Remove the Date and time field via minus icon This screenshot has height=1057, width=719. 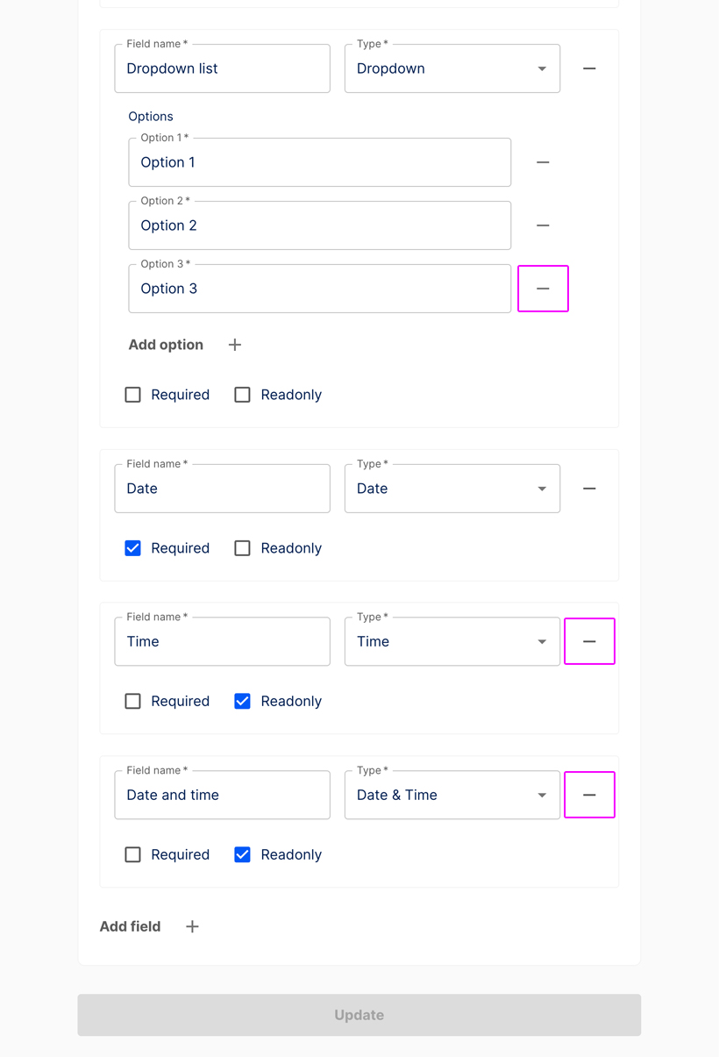pyautogui.click(x=588, y=795)
